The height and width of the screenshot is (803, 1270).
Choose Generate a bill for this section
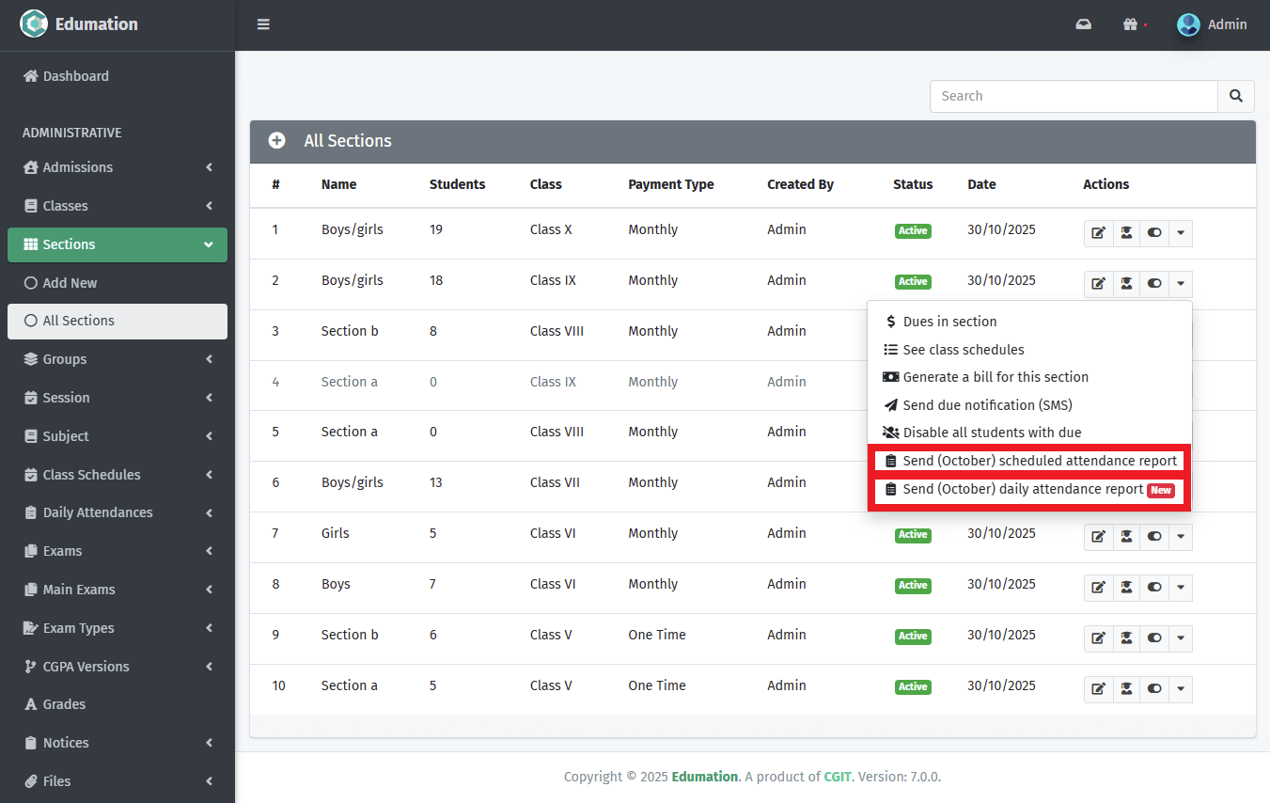coord(1029,377)
